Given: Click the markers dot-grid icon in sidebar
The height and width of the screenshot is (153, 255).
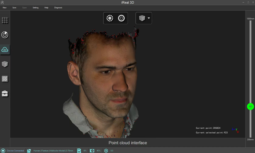Looking at the screenshot, I should click(5, 20).
